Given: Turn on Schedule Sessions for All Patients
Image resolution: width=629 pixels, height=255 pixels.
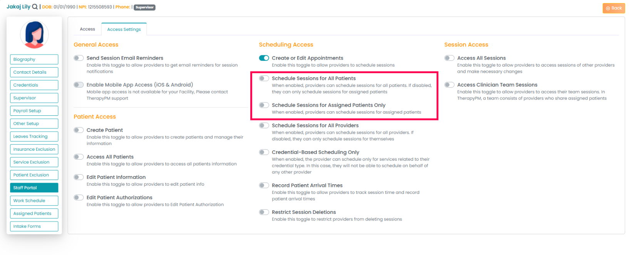Looking at the screenshot, I should click(x=264, y=78).
